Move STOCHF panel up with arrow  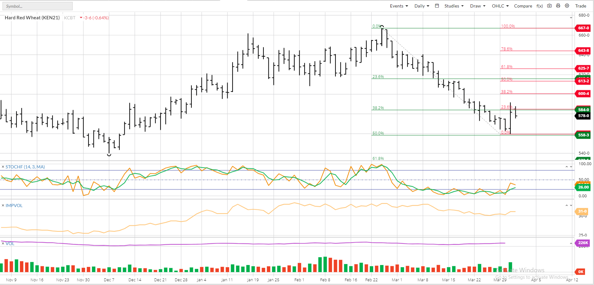[x=567, y=167]
